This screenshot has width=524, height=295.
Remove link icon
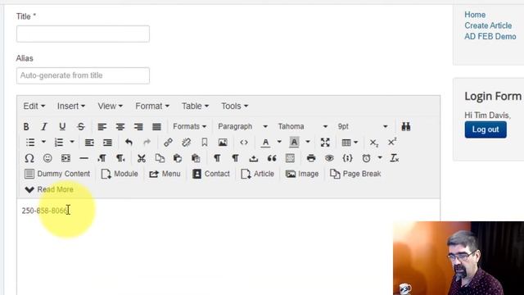[186, 143]
